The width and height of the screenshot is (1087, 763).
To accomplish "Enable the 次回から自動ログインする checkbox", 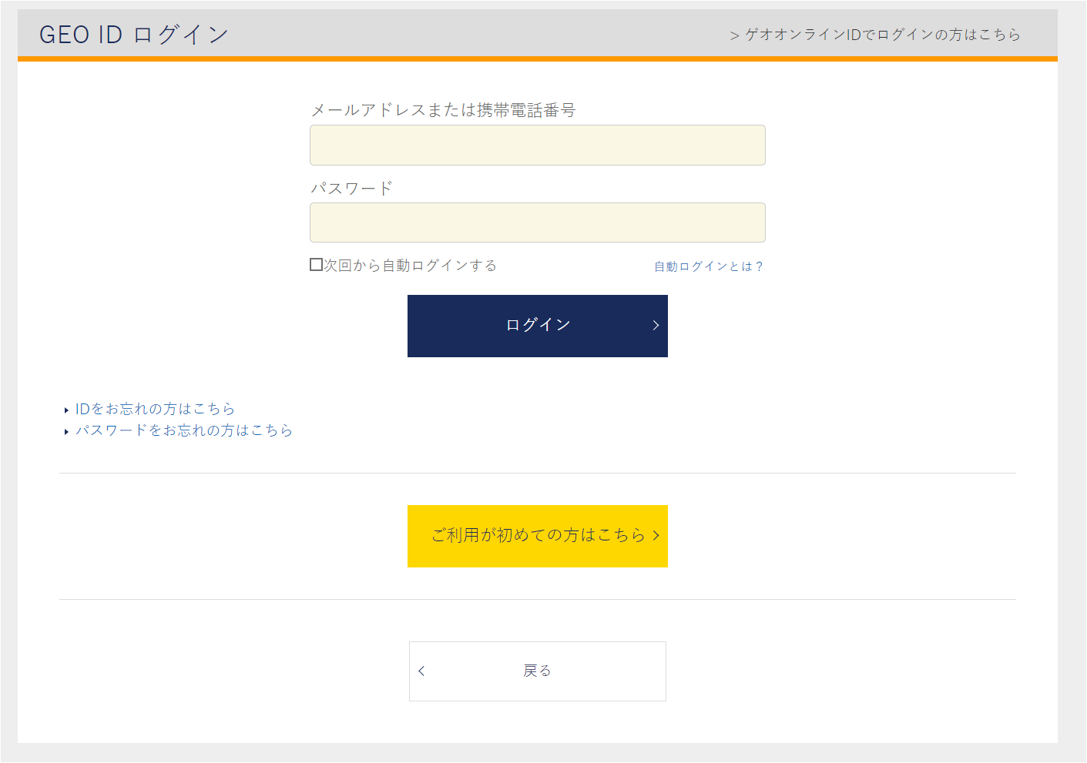I will 316,265.
